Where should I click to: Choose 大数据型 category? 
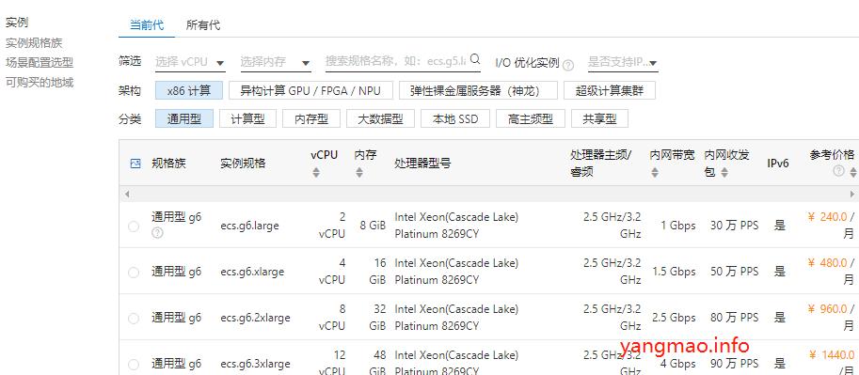point(380,118)
